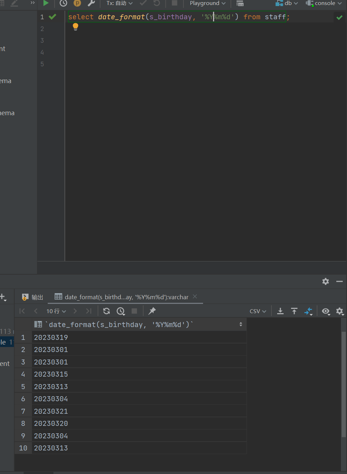Go to the next page of results

pos(75,311)
